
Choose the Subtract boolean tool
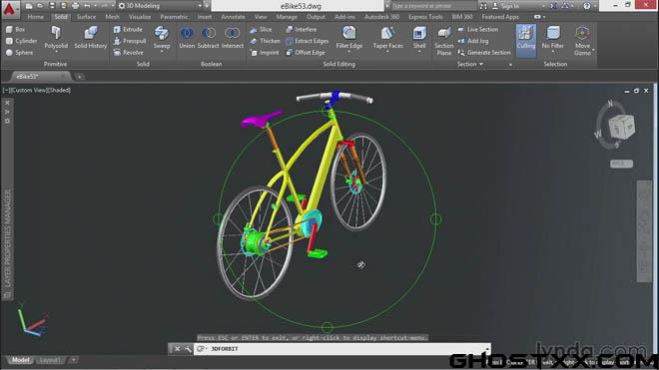[209, 38]
